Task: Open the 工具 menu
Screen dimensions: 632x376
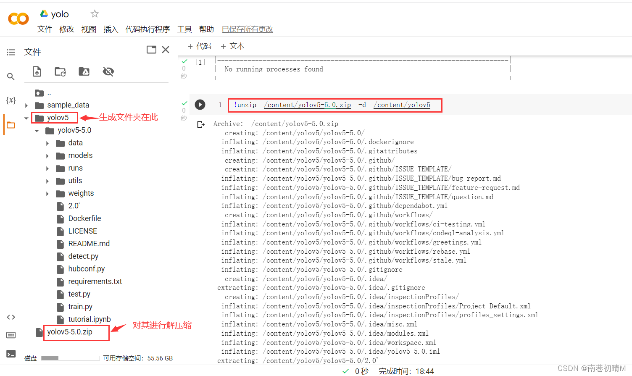Action: click(184, 29)
